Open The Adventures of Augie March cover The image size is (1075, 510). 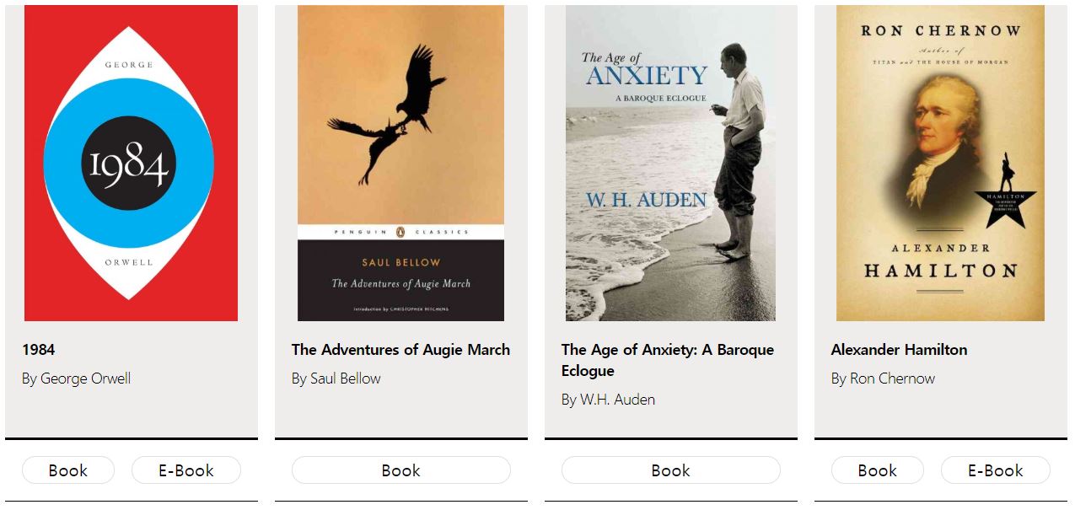[x=400, y=163]
